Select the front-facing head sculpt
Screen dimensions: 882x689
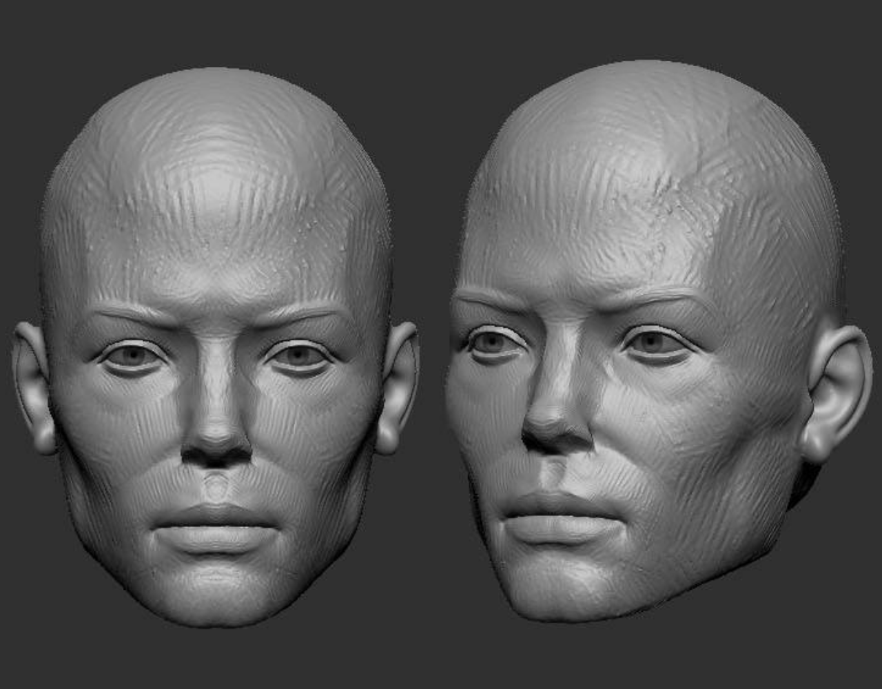[216, 347]
